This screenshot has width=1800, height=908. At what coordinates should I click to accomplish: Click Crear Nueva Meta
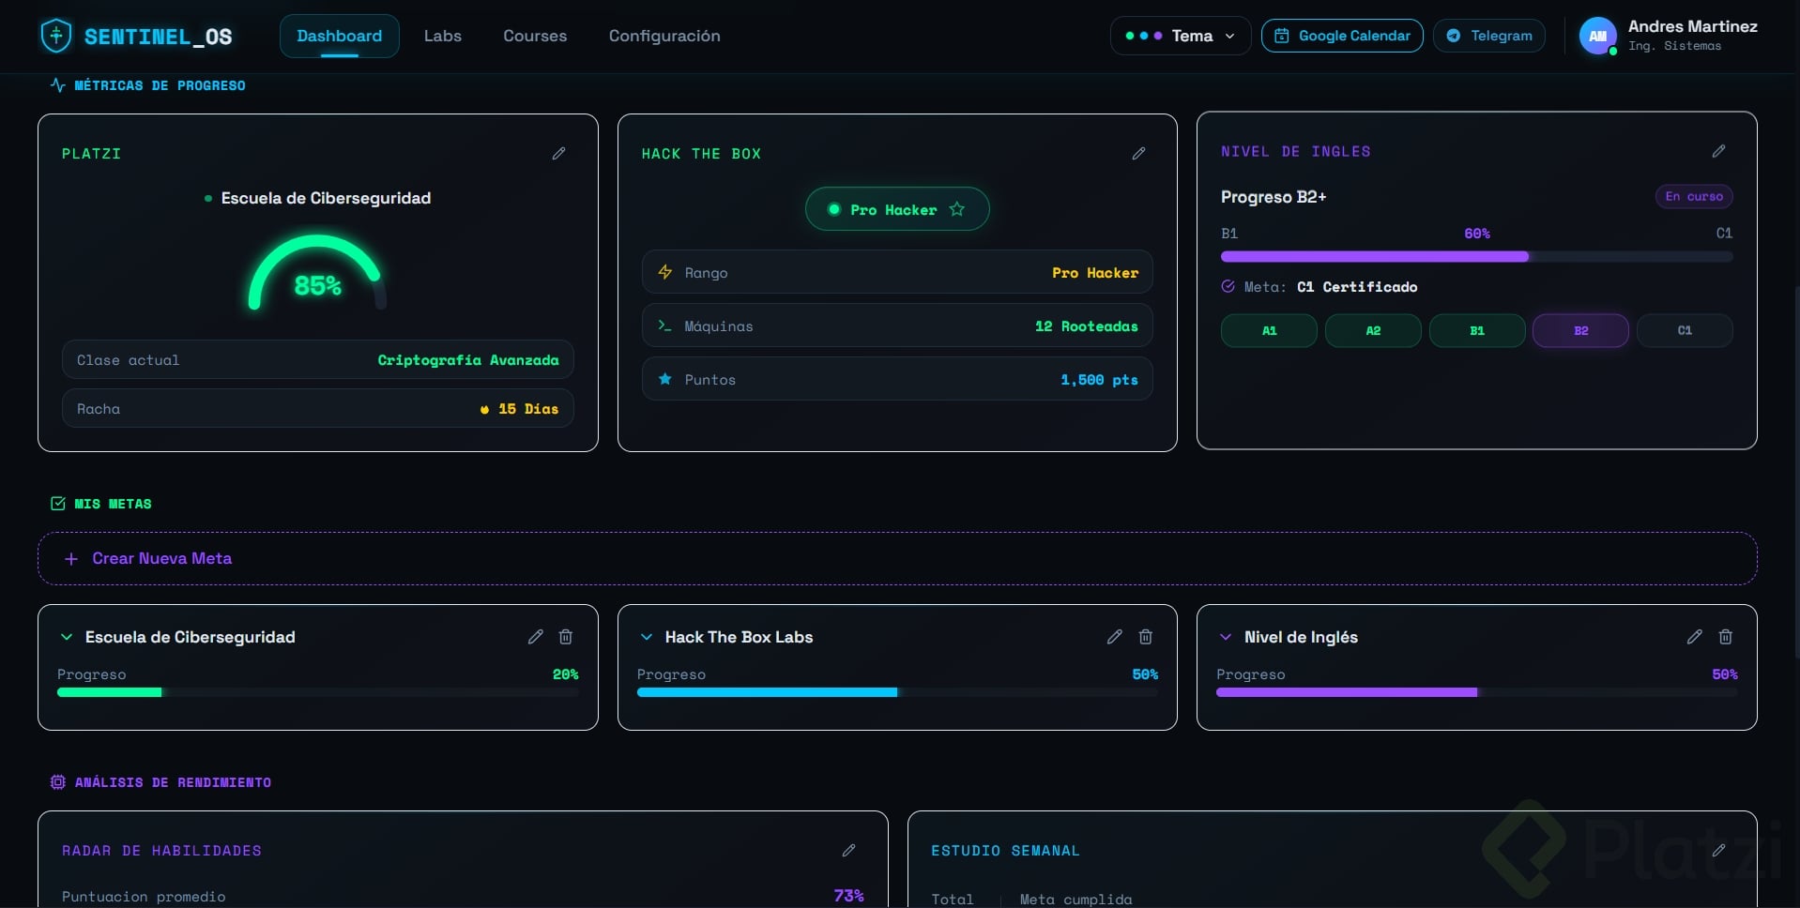[x=897, y=558]
